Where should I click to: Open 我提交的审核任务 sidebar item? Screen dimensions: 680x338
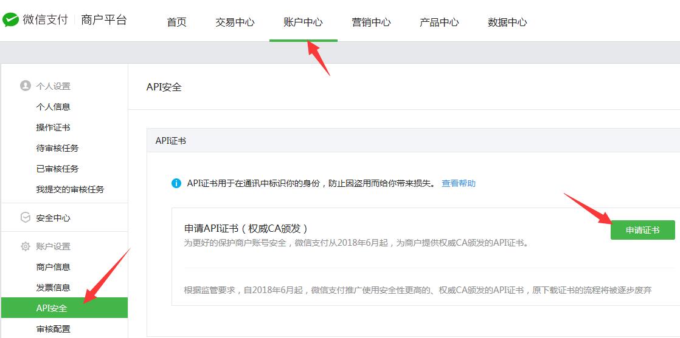pyautogui.click(x=71, y=189)
